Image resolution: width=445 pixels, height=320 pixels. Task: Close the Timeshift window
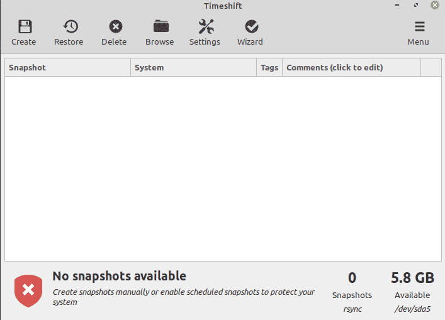click(434, 5)
